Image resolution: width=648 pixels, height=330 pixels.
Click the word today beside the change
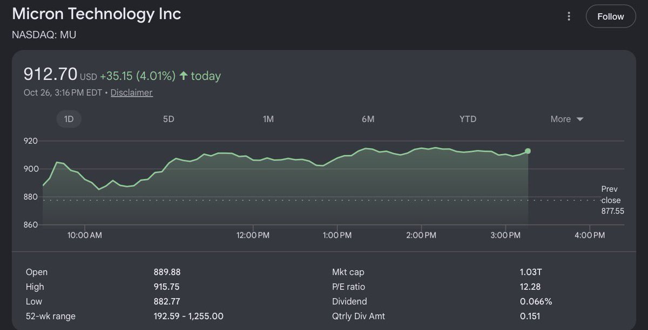click(206, 76)
